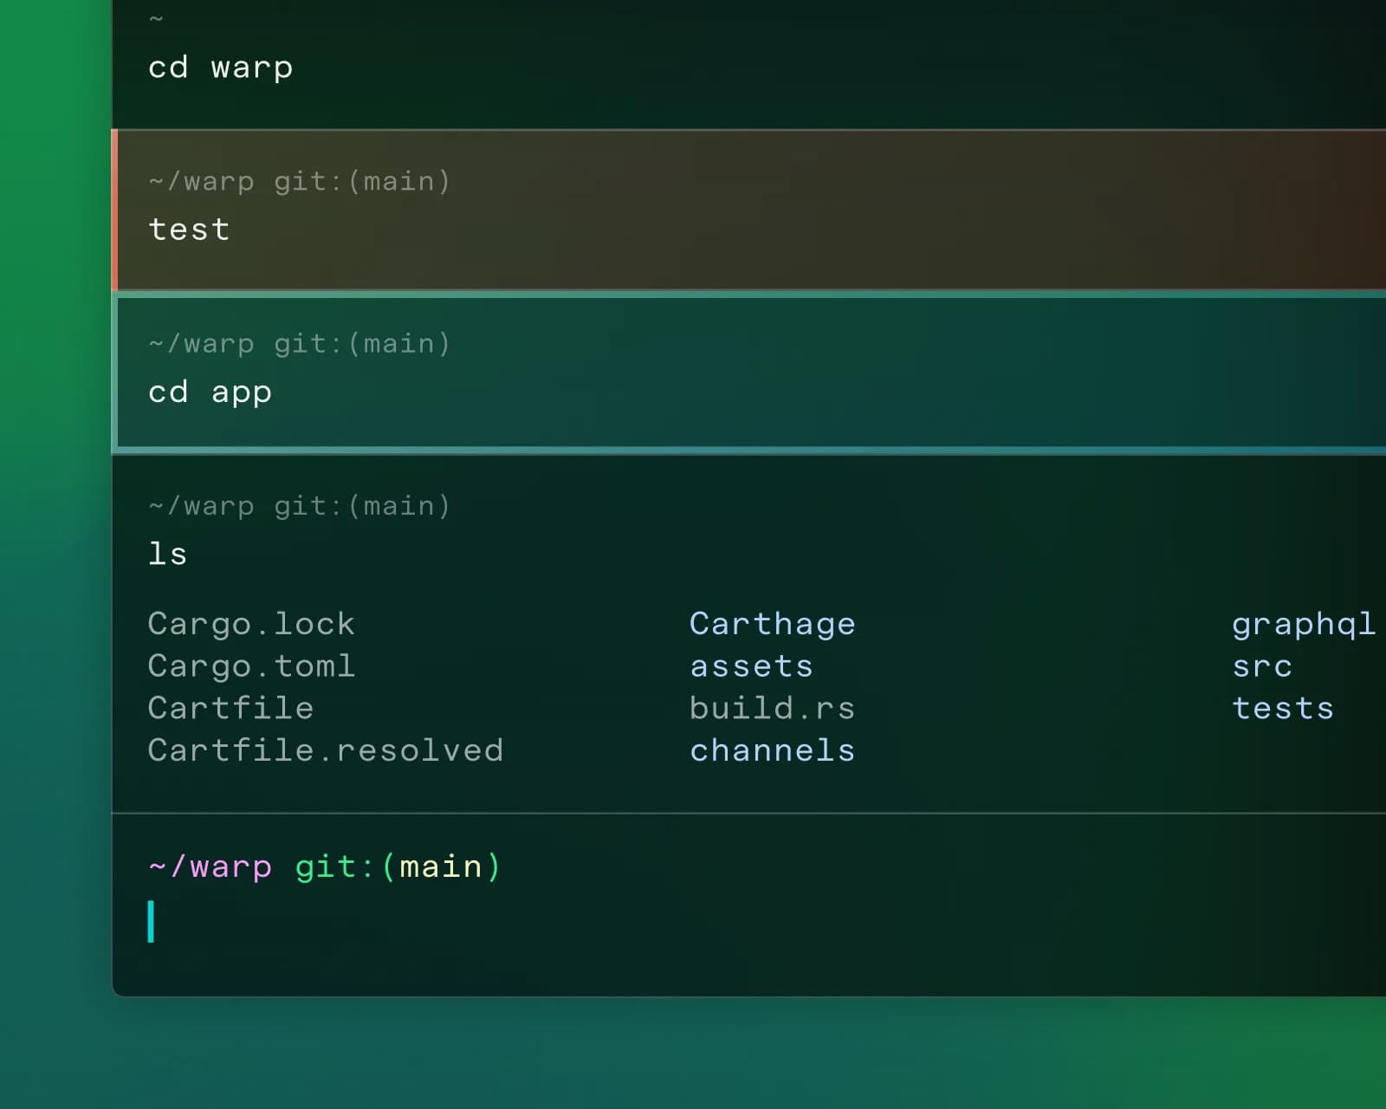The width and height of the screenshot is (1386, 1109).
Task: Click "build.rs" in the listing
Action: tap(773, 707)
